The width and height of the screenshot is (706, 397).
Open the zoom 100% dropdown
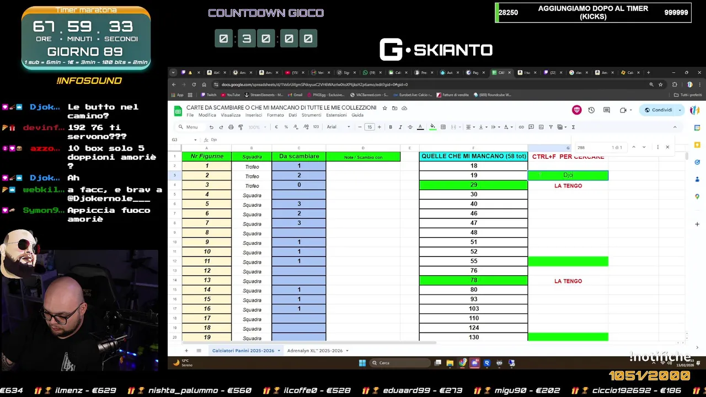[x=256, y=127]
